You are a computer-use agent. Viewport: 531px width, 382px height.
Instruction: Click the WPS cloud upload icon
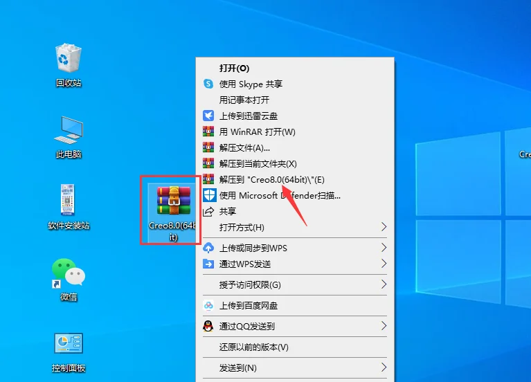tap(208, 248)
